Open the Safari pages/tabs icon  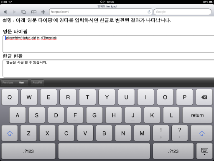tap(23, 12)
